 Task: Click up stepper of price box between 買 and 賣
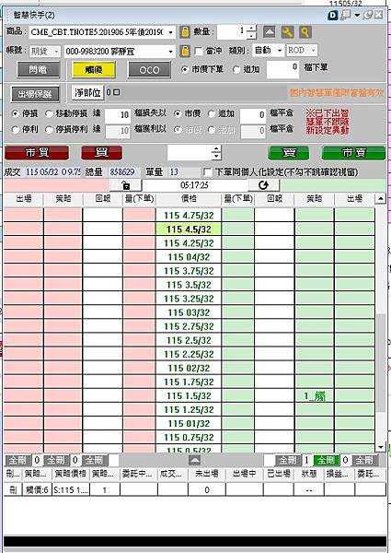click(x=216, y=148)
